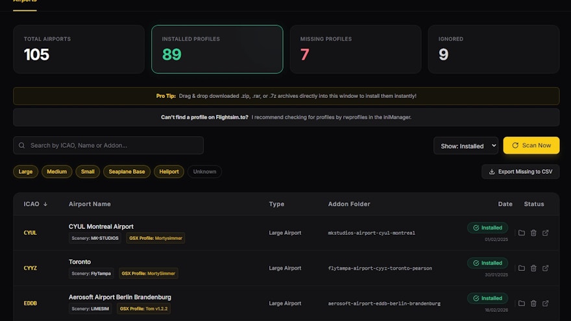Open folder icon for EDDB Berlin row

522,303
